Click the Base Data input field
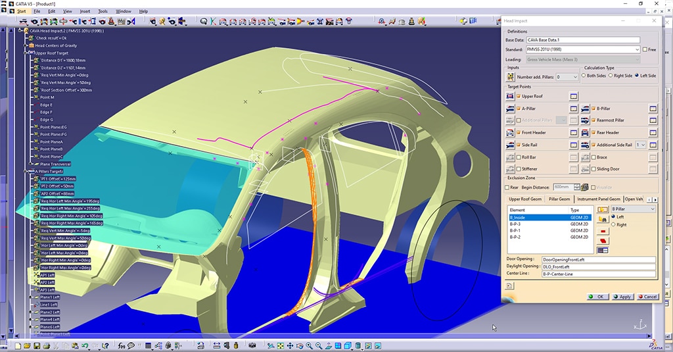 click(583, 40)
